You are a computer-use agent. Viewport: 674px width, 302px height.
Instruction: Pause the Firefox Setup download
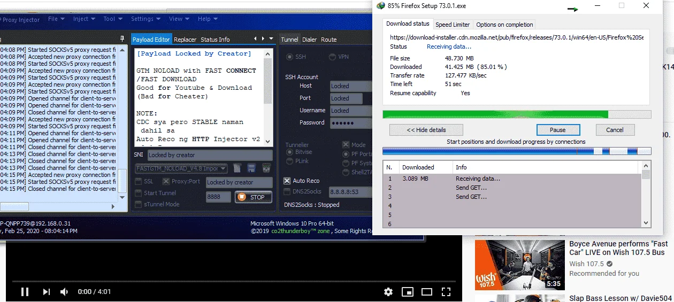pos(558,130)
